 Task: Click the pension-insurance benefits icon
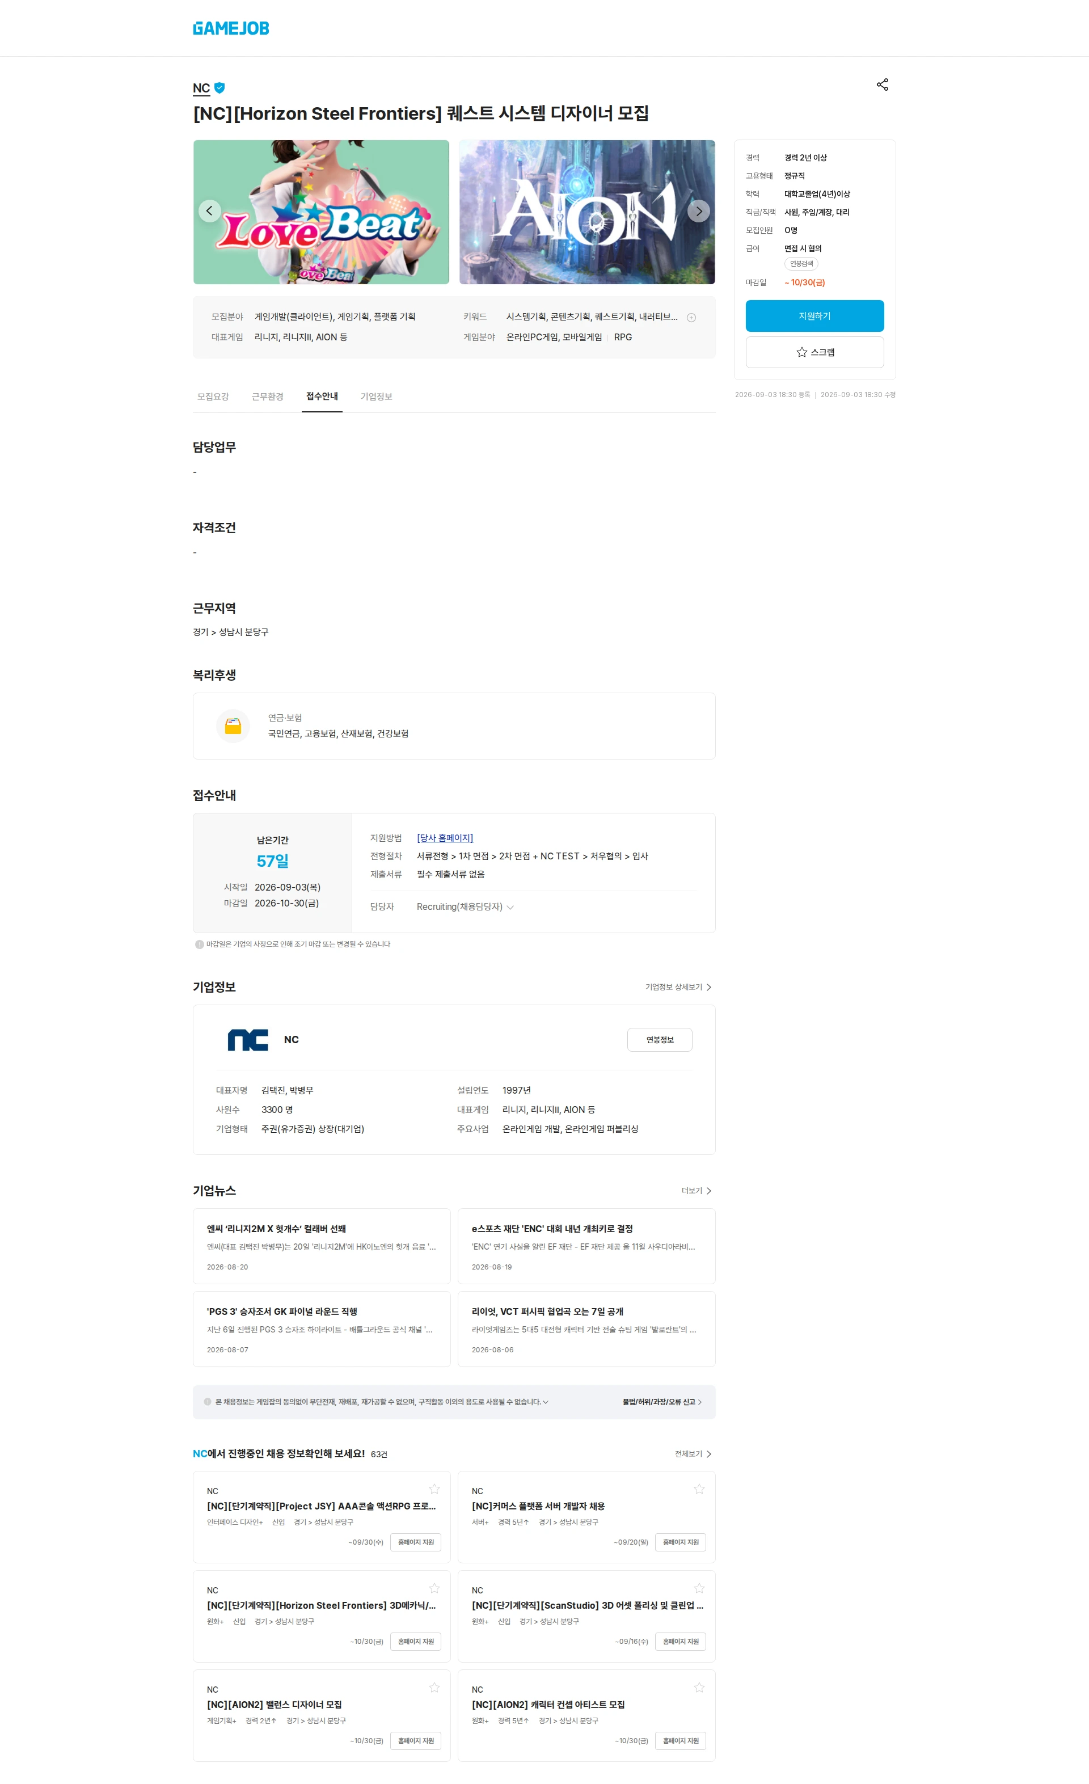tap(233, 726)
